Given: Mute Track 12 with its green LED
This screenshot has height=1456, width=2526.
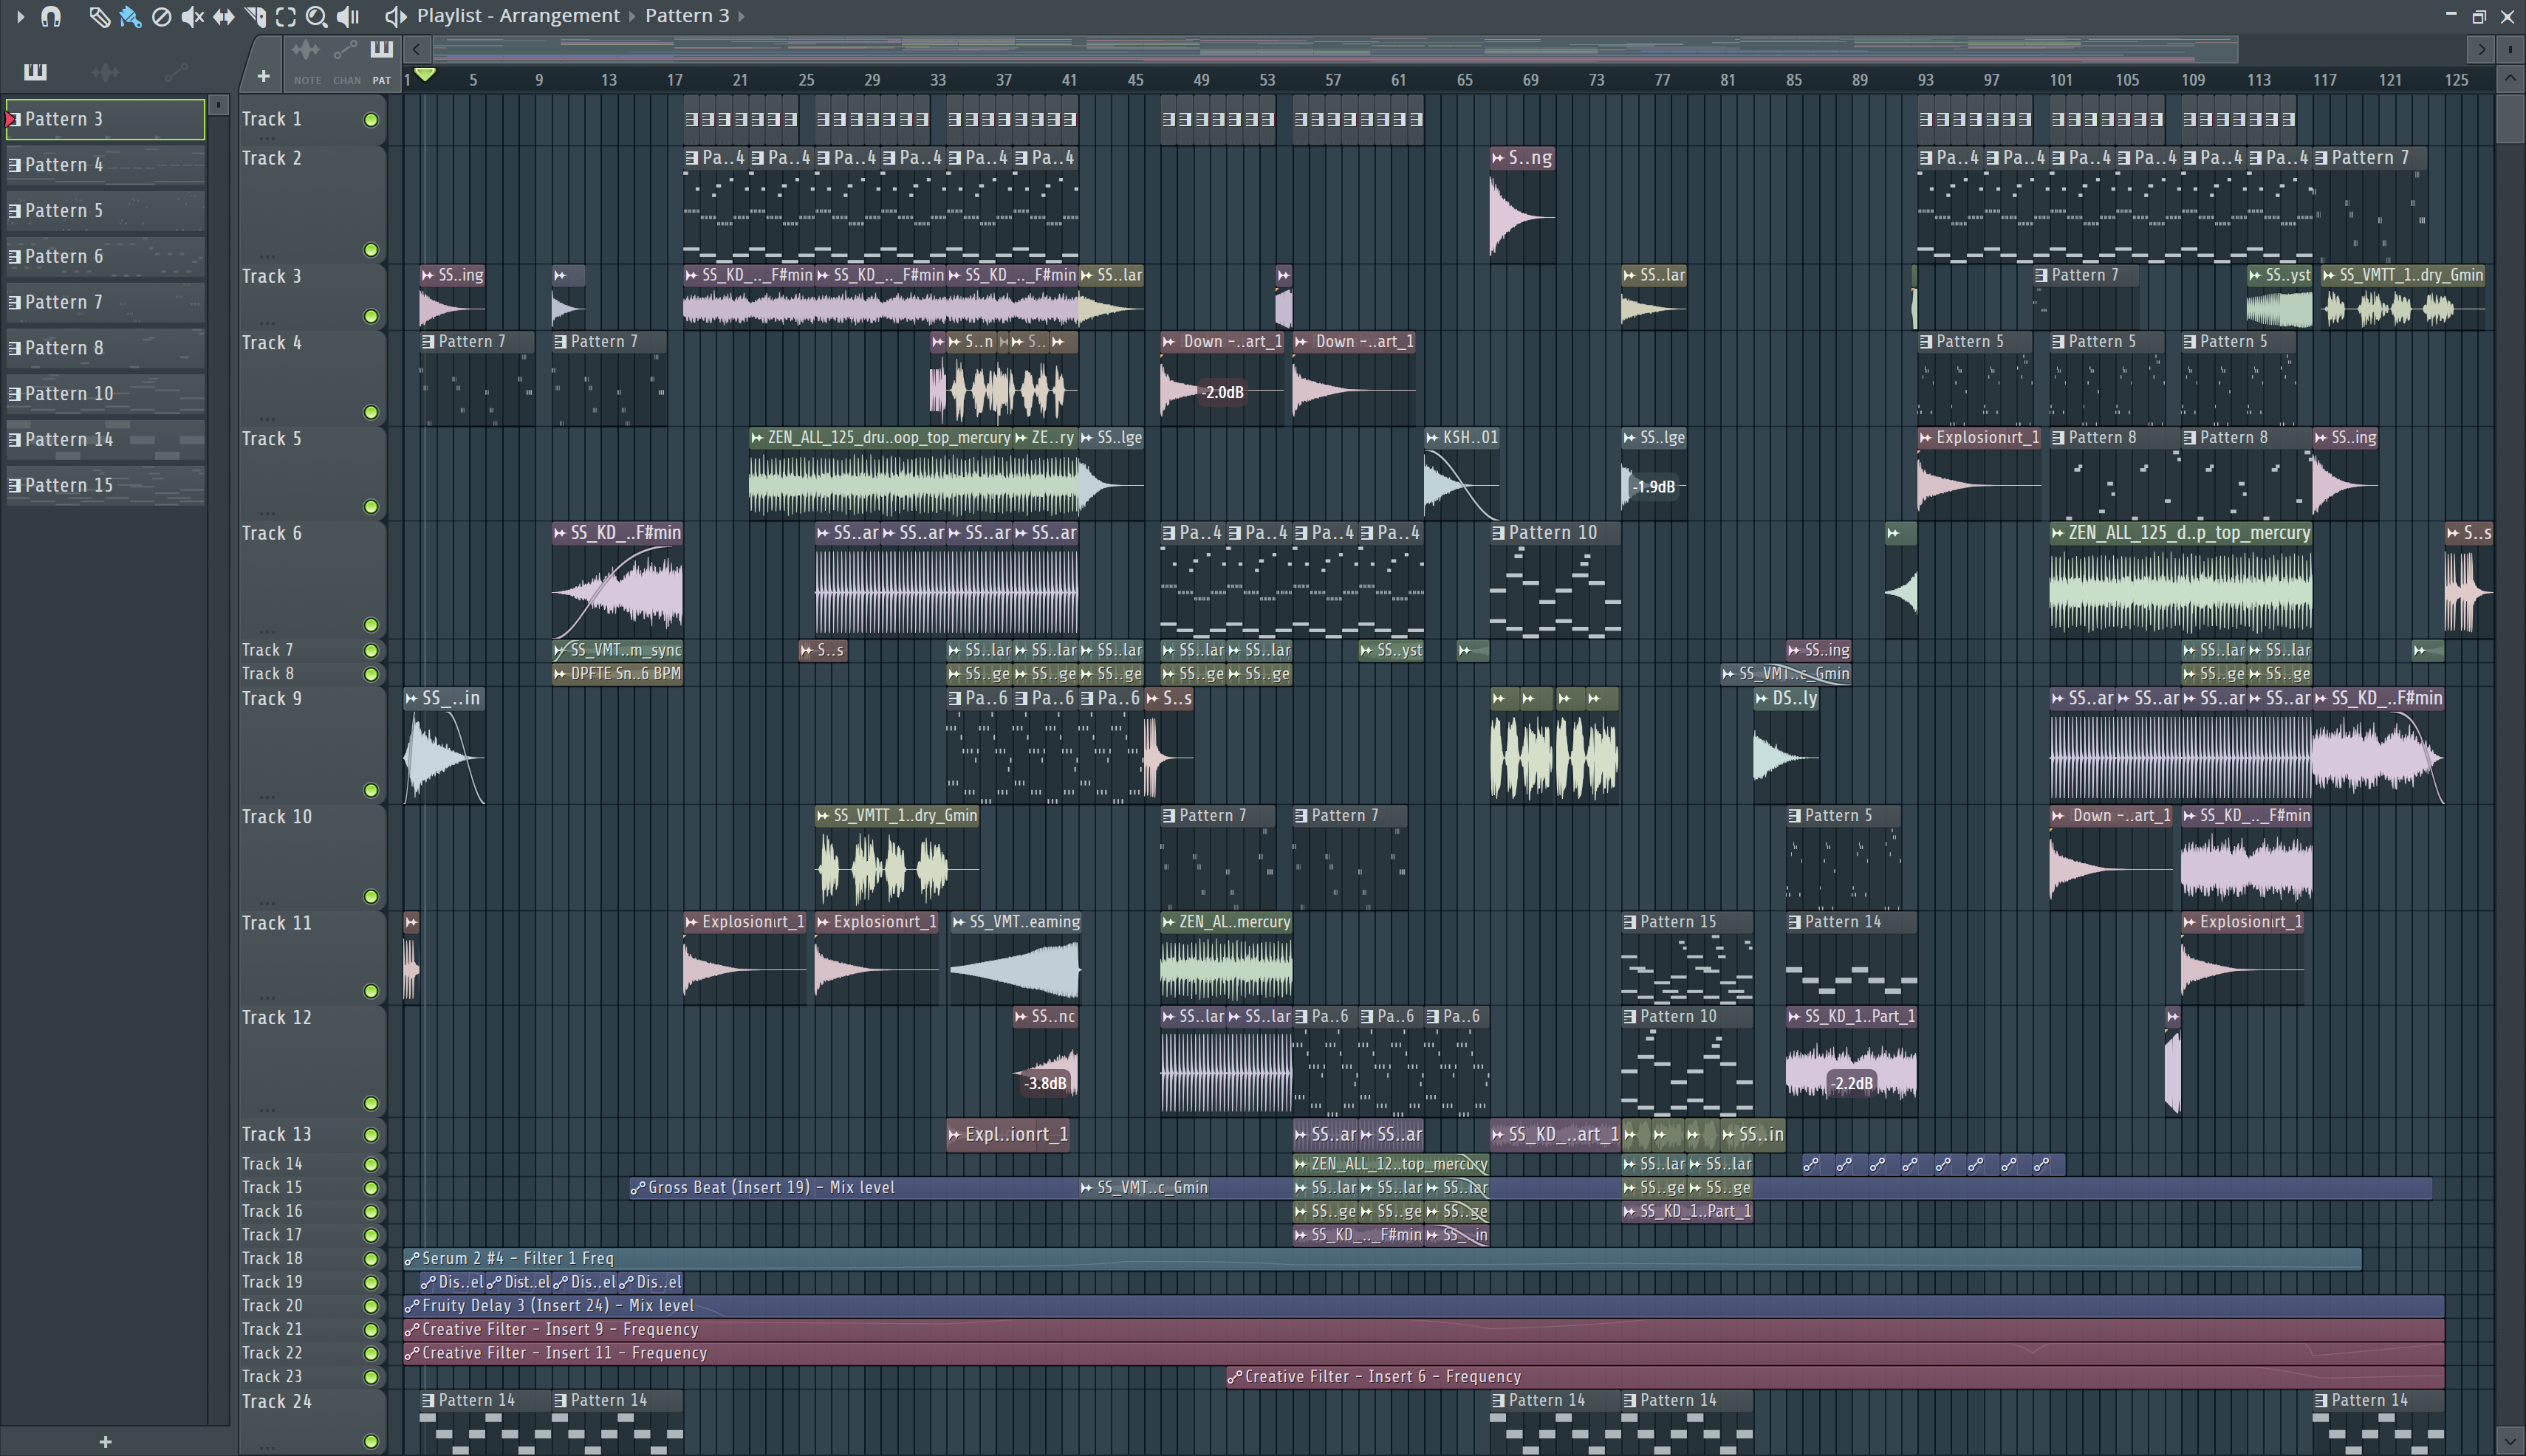Looking at the screenshot, I should [372, 1103].
